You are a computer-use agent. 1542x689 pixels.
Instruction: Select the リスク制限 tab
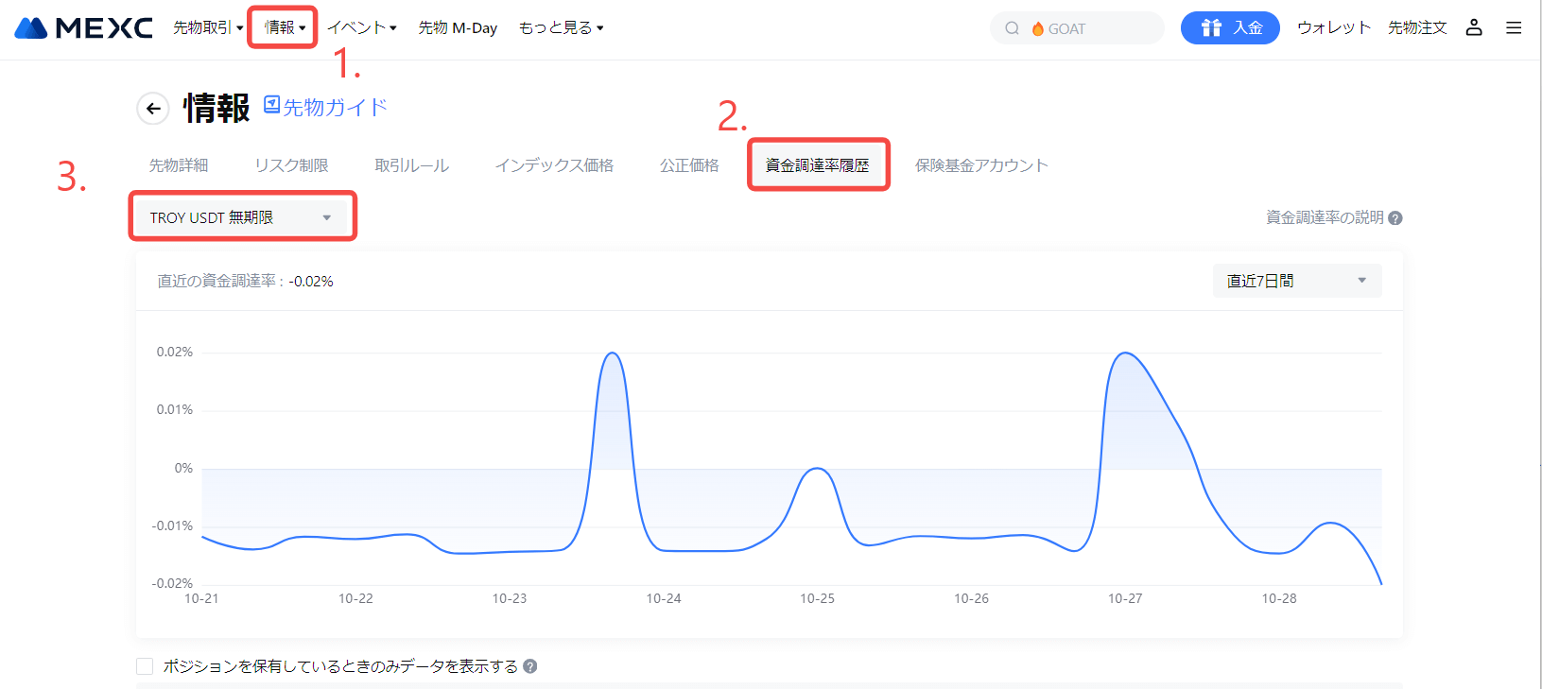tap(291, 165)
